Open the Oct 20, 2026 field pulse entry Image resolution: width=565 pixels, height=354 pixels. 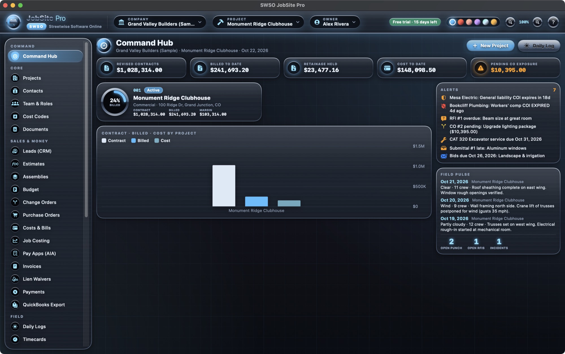coord(498,206)
